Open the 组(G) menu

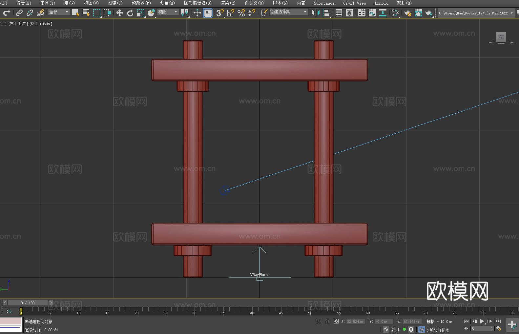tap(69, 3)
